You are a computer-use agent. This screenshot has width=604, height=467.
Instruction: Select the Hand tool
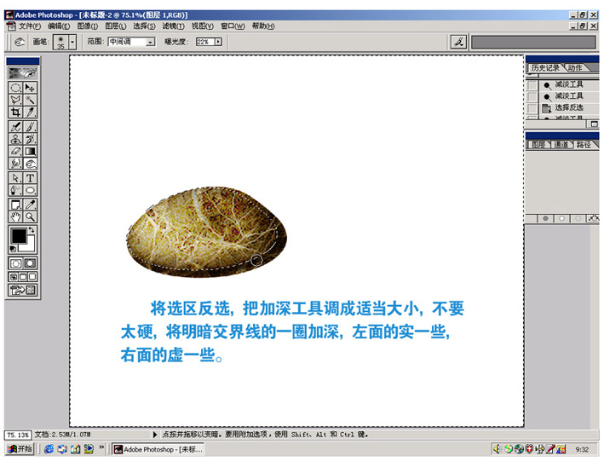(15, 217)
